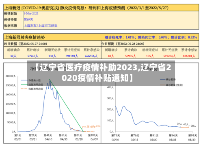Select the 57985人 predicted value

click(130, 56)
